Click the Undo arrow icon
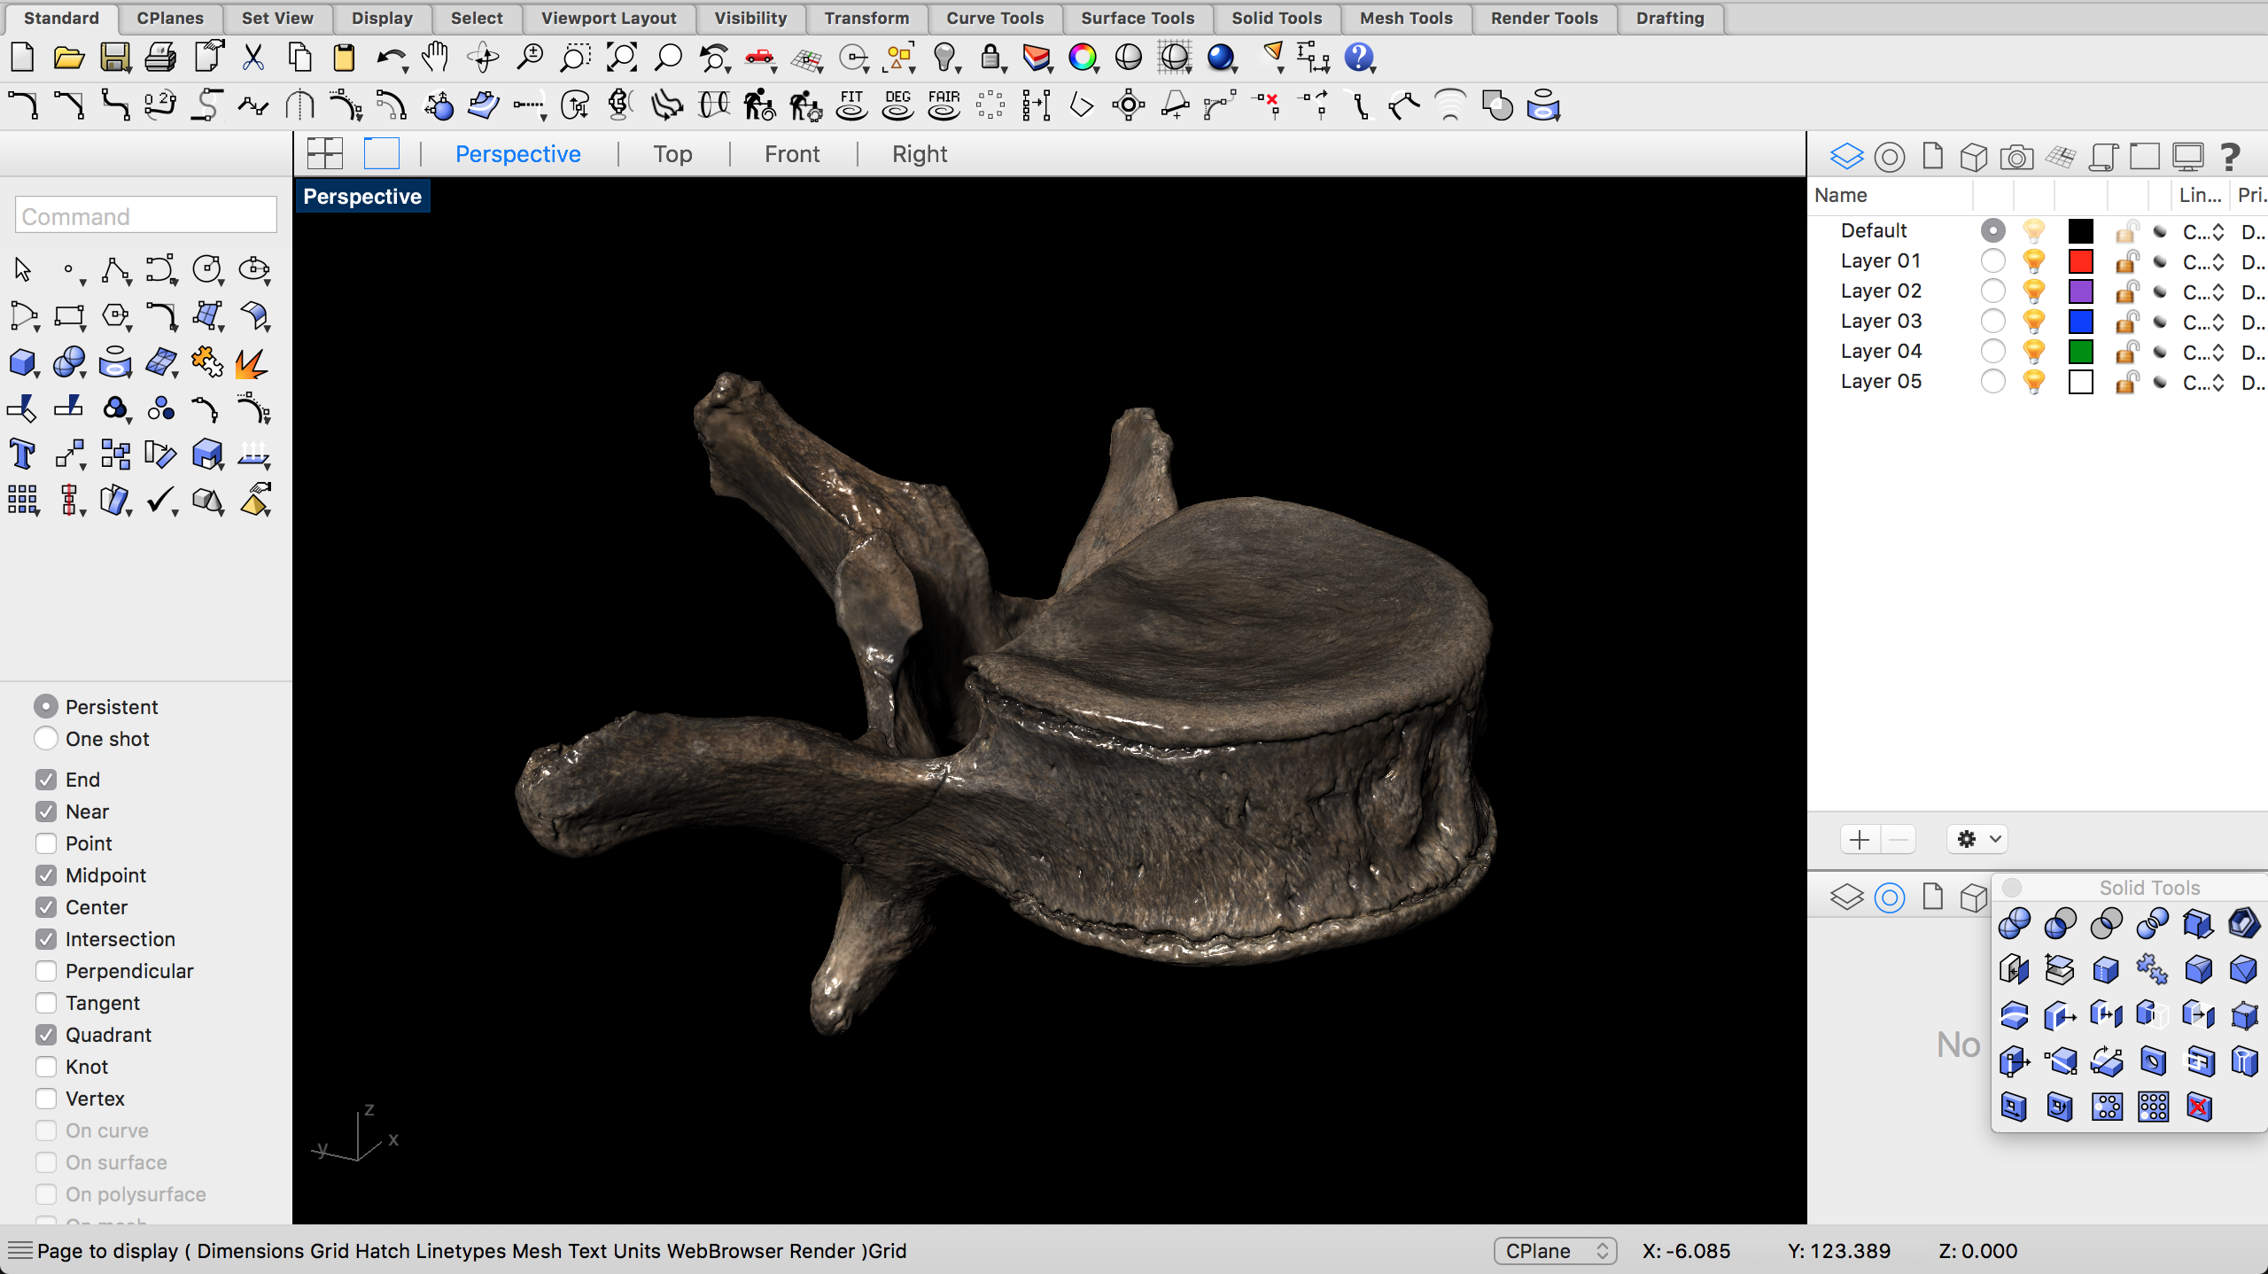The image size is (2268, 1274). (390, 58)
